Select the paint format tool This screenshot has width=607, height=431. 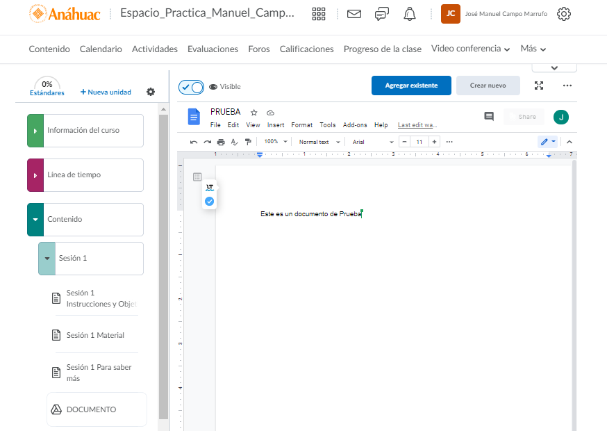tap(248, 142)
